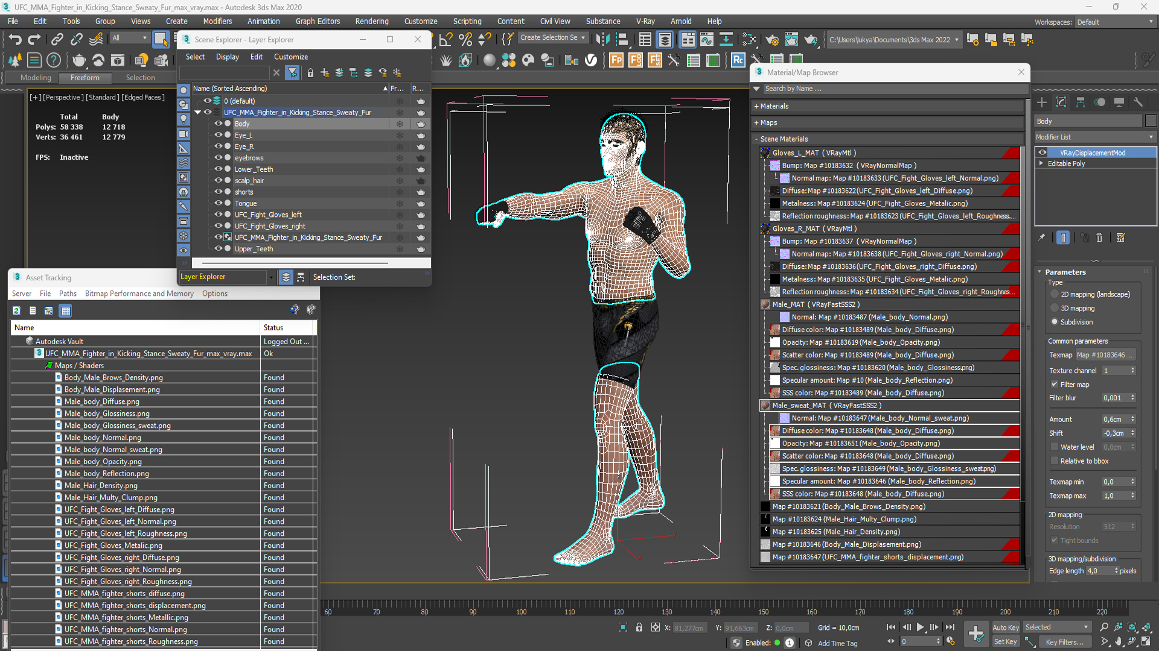The width and height of the screenshot is (1159, 651).
Task: Click the Bind to Space Warp icon
Action: pyautogui.click(x=96, y=40)
